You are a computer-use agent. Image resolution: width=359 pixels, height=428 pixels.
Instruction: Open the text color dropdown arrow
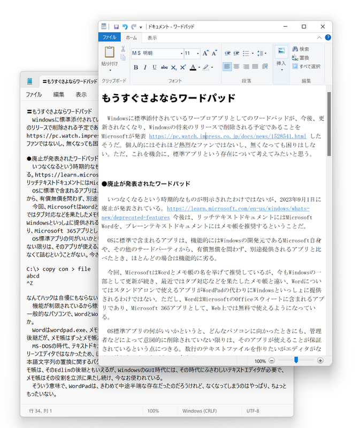click(x=199, y=67)
